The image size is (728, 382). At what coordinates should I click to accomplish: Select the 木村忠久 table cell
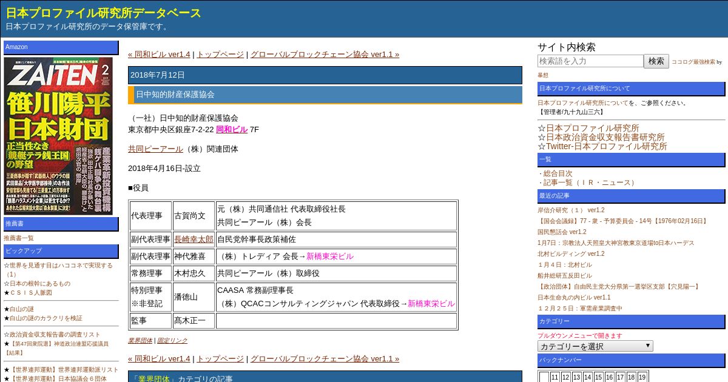[194, 273]
